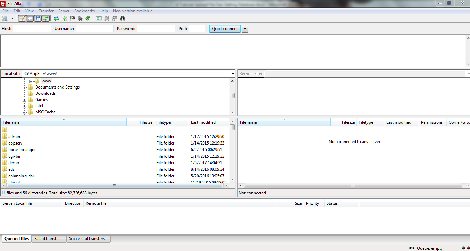
Task: Click the Username input field
Action: coord(95,29)
